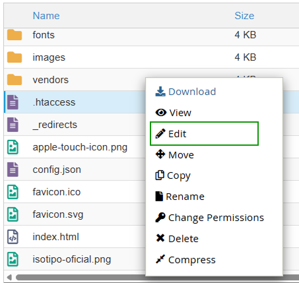Sort files by the Size column
Image resolution: width=299 pixels, height=283 pixels.
pyautogui.click(x=244, y=16)
